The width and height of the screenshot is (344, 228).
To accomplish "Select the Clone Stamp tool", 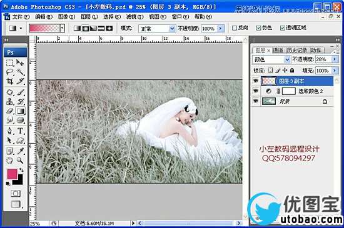I will [x=10, y=101].
